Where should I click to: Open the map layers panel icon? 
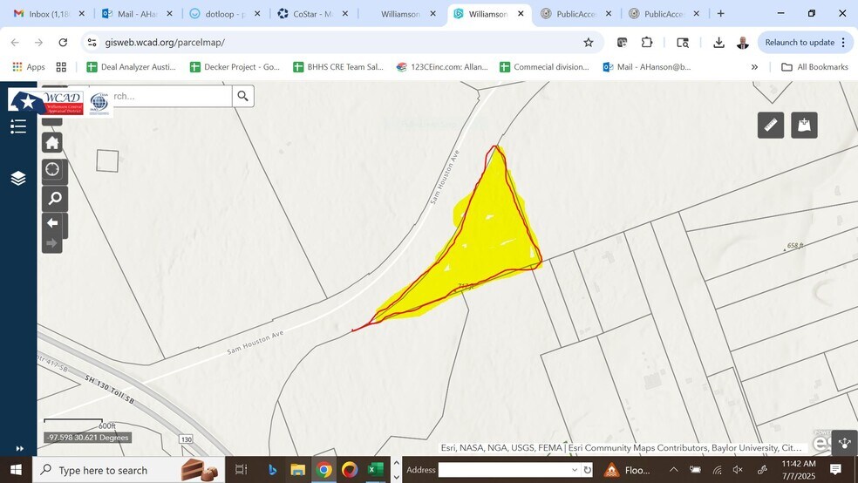[x=18, y=179]
